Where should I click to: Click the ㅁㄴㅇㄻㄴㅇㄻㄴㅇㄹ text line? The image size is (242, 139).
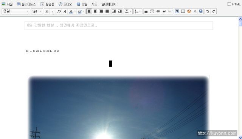[43, 51]
